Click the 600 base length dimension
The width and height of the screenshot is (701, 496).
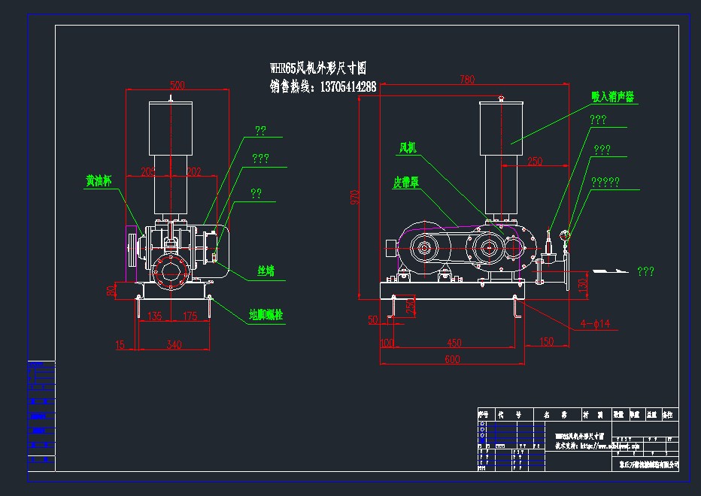click(x=451, y=359)
